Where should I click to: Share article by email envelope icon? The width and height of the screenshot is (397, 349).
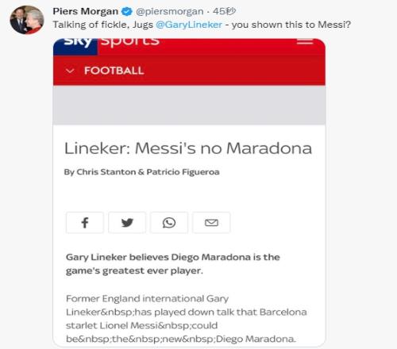(x=211, y=223)
